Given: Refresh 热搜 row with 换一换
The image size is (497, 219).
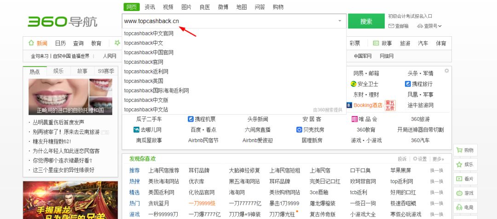Looking at the screenshot, I should pyautogui.click(x=436, y=181).
